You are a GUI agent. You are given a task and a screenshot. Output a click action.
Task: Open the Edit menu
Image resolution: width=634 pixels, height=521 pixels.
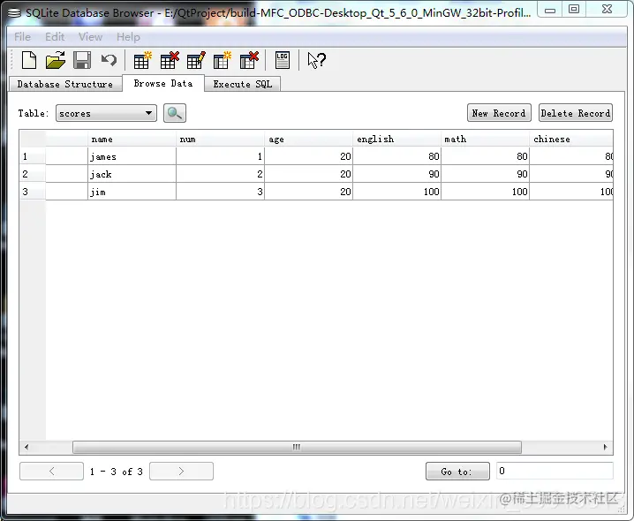55,37
